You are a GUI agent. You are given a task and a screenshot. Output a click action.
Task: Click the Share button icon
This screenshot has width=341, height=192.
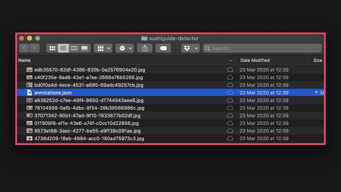coord(145,48)
